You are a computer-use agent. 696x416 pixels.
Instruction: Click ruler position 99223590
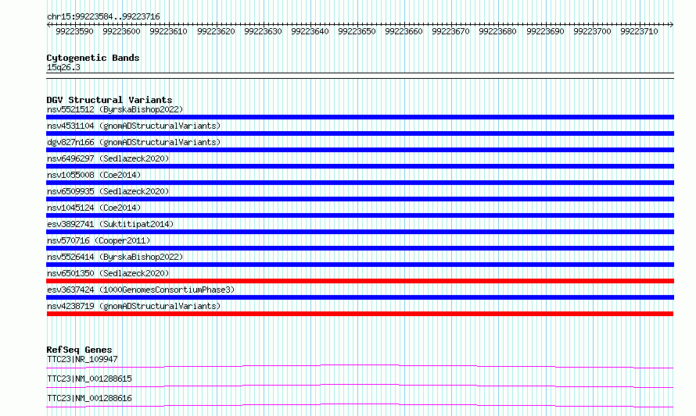(x=74, y=31)
